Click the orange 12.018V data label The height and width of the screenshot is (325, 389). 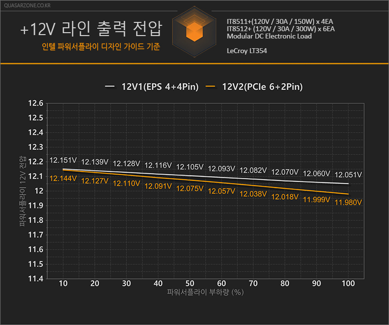(x=285, y=197)
